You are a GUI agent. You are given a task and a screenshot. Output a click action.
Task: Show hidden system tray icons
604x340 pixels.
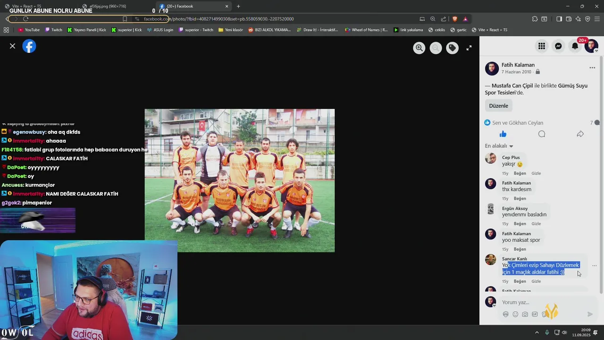point(537,332)
